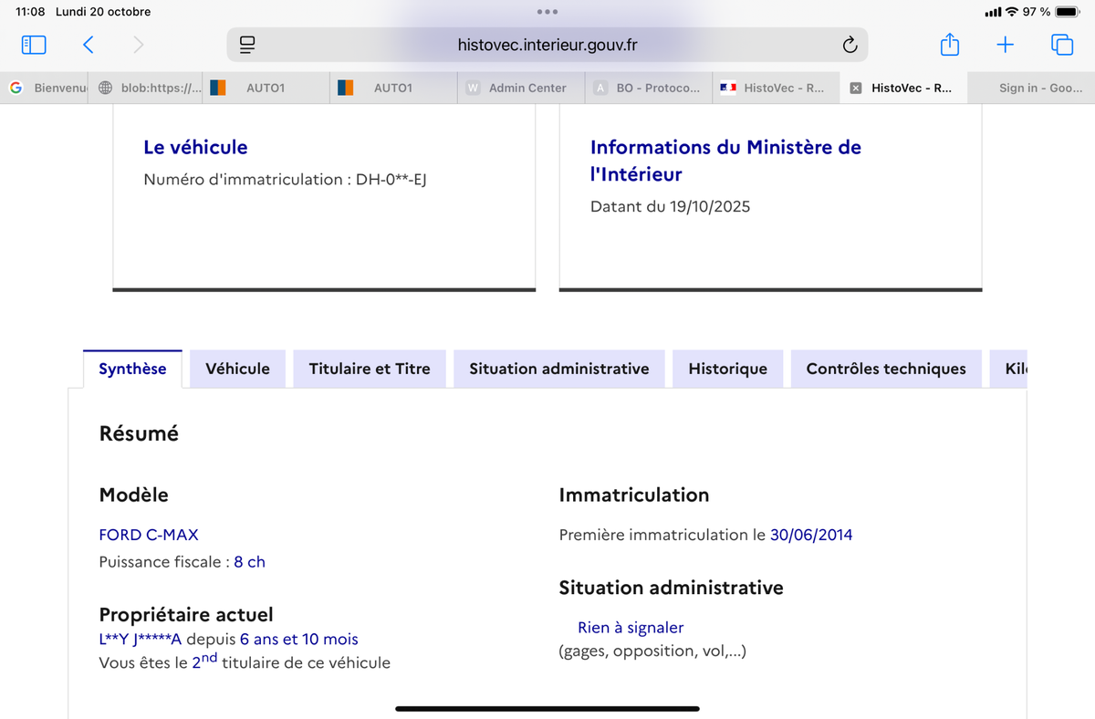This screenshot has width=1095, height=719.
Task: Tap the histovec.interieur.gouv.fr address field
Action: point(547,45)
